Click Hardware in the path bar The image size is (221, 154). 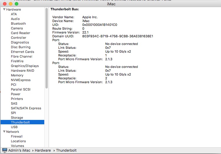click(x=43, y=150)
